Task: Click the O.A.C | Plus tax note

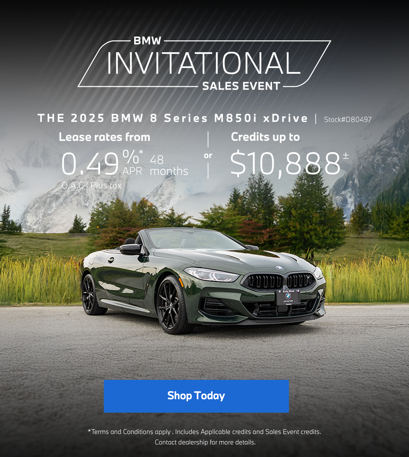Action: (x=91, y=186)
